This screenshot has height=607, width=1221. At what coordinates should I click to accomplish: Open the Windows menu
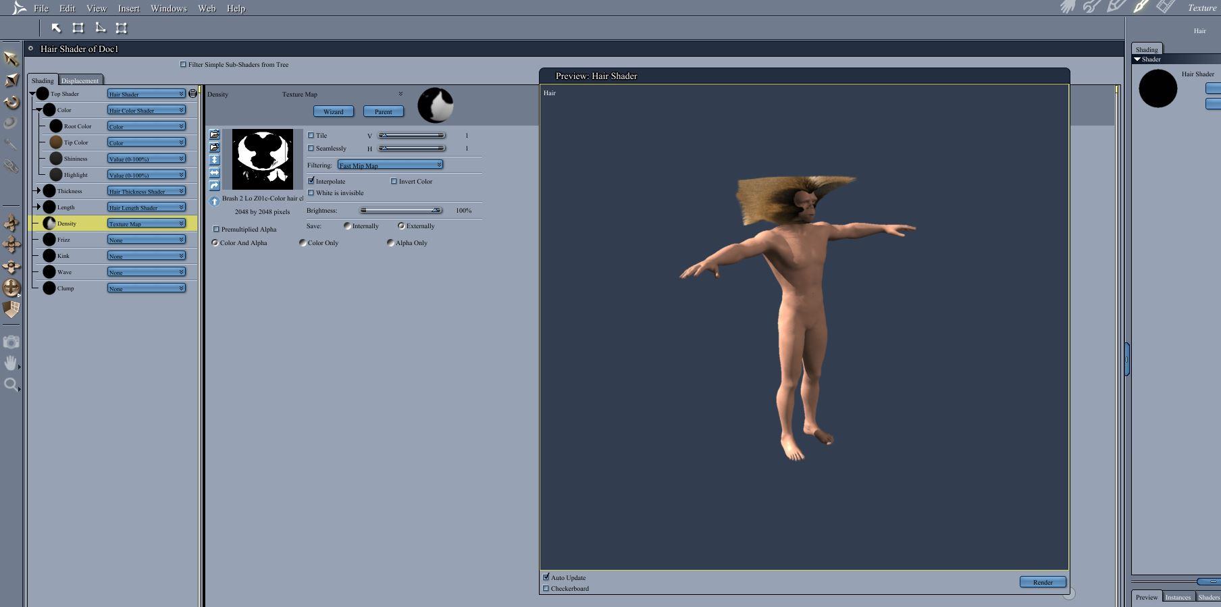[168, 9]
